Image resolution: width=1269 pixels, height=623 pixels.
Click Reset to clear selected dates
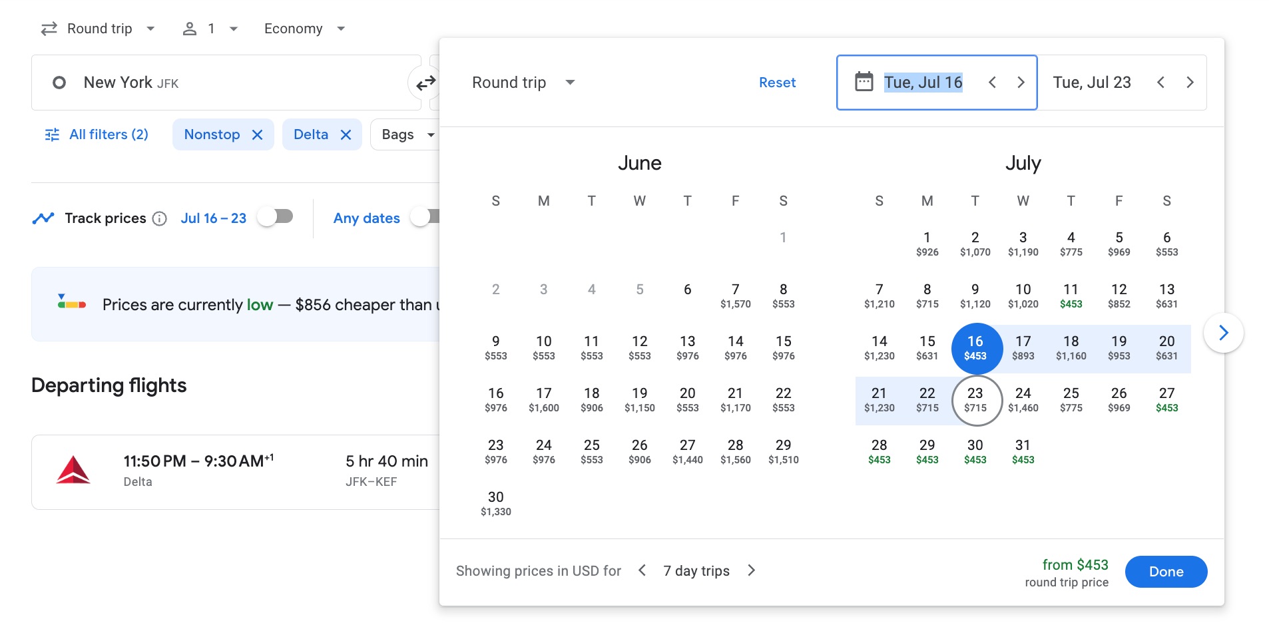pos(777,82)
